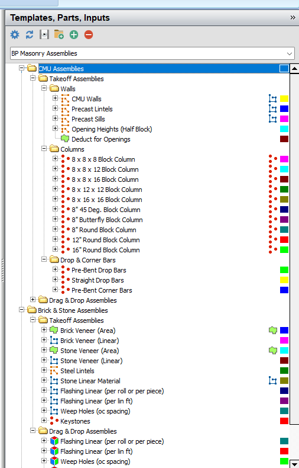This screenshot has width=299, height=468.
Task: Expand the CMU Walls item
Action: [x=55, y=98]
